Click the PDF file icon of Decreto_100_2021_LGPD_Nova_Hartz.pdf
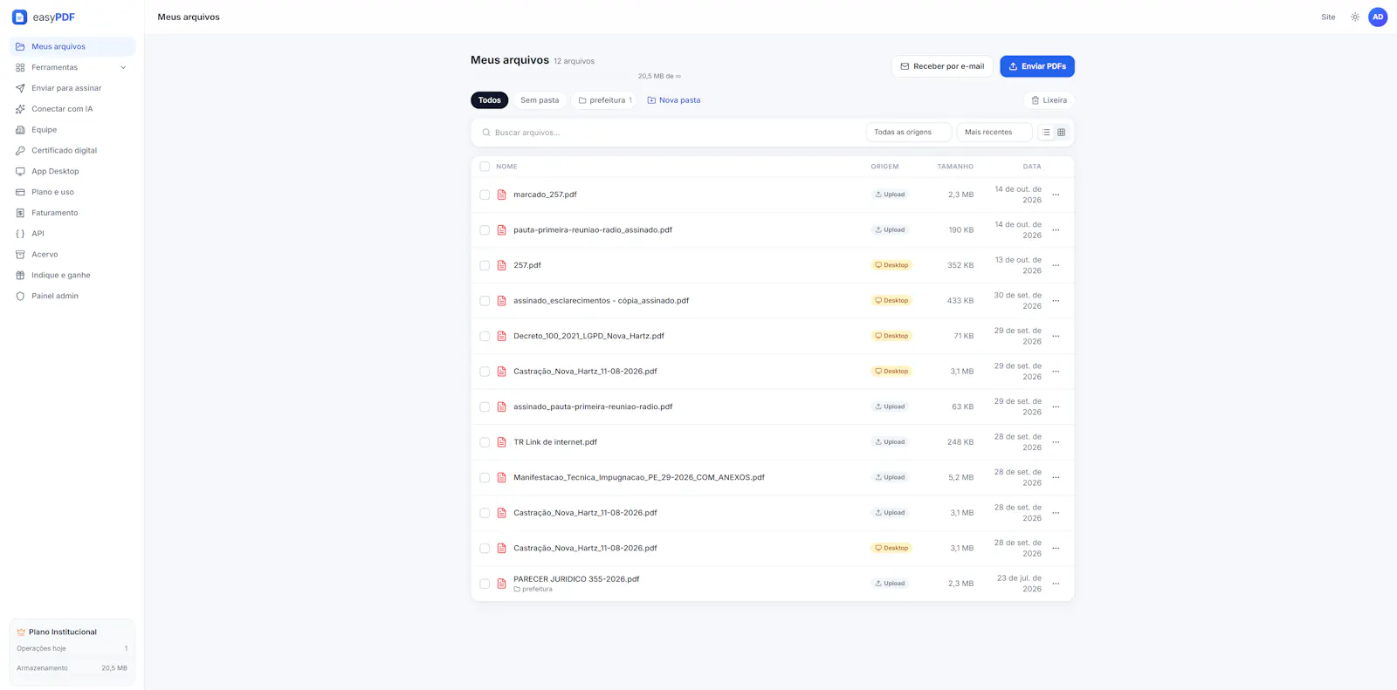Image resolution: width=1397 pixels, height=690 pixels. coord(502,336)
